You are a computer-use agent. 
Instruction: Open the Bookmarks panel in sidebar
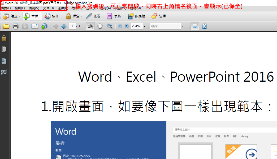pyautogui.click(x=4, y=61)
